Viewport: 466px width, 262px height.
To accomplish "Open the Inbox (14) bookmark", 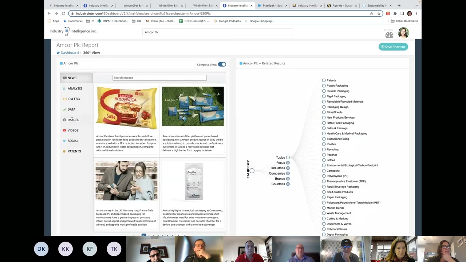I will coord(160,21).
